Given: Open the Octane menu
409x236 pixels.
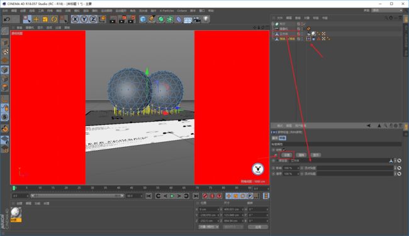Looking at the screenshot, I should pos(182,11).
